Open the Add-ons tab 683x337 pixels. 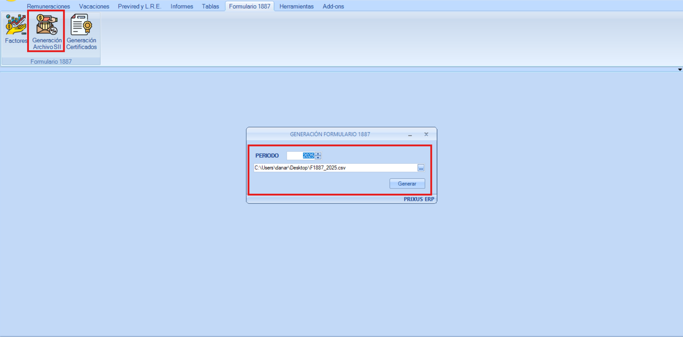pos(333,6)
